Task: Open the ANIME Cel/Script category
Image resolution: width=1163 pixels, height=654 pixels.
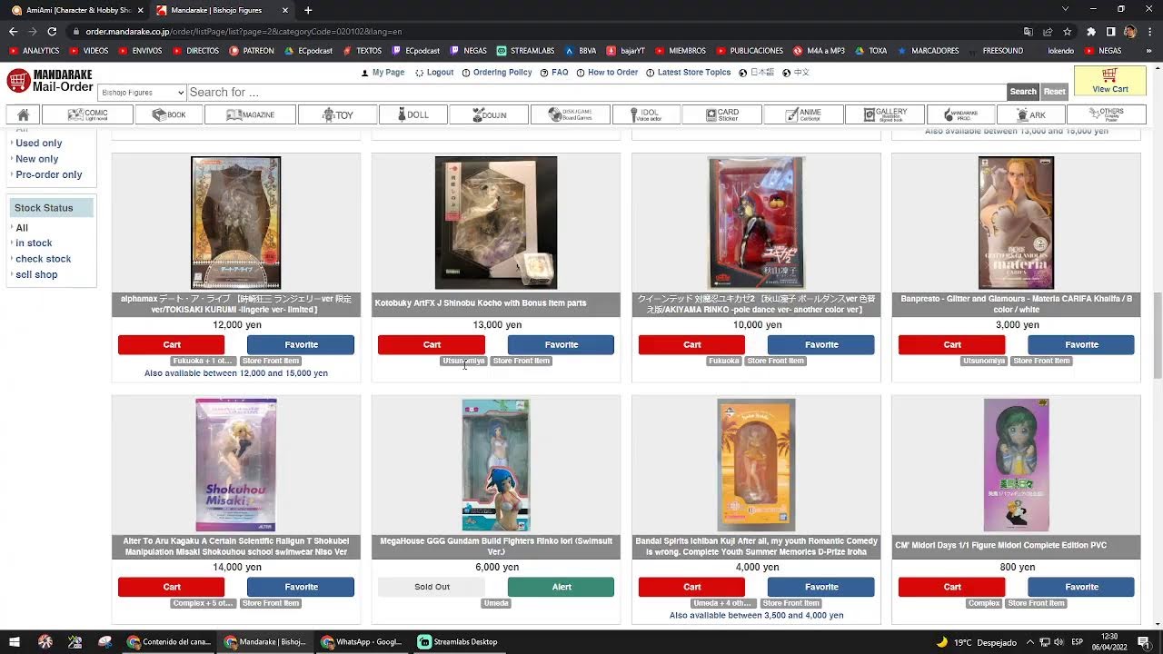Action: pos(802,114)
